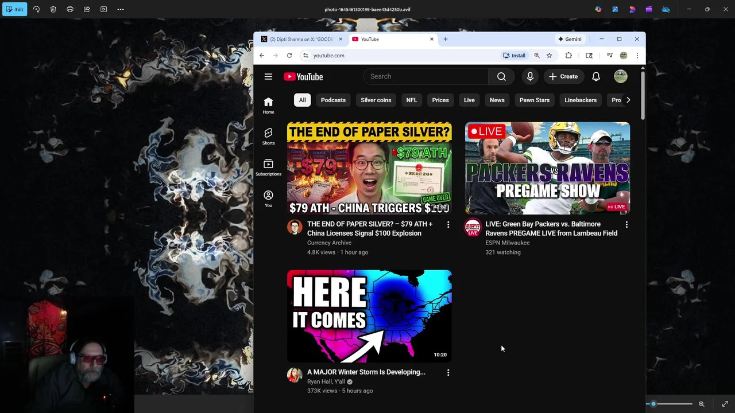
Task: Toggle fullscreen in Photos viewer
Action: (x=725, y=404)
